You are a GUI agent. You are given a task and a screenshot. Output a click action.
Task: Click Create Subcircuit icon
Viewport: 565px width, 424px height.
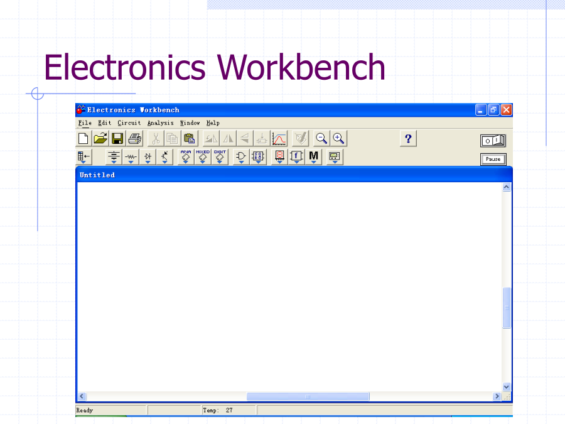click(262, 138)
